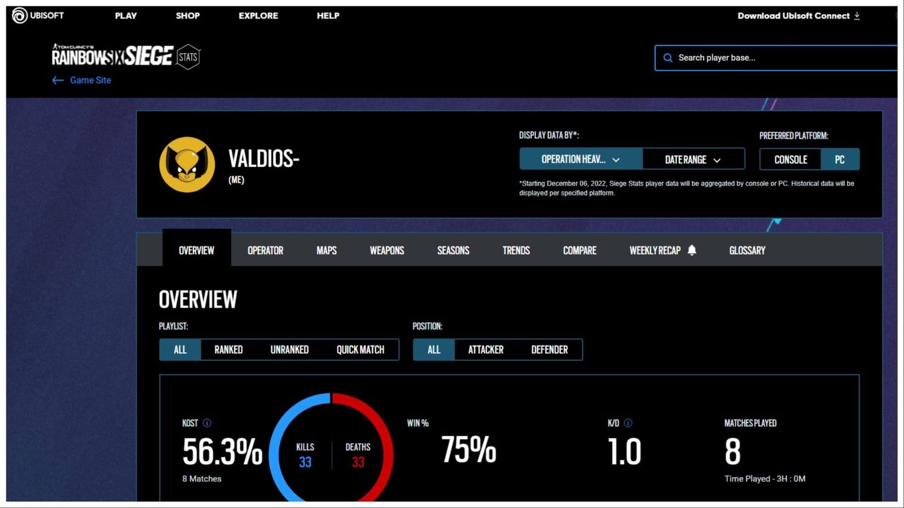This screenshot has width=904, height=508.
Task: Filter playlist by Ranked
Action: click(x=228, y=349)
